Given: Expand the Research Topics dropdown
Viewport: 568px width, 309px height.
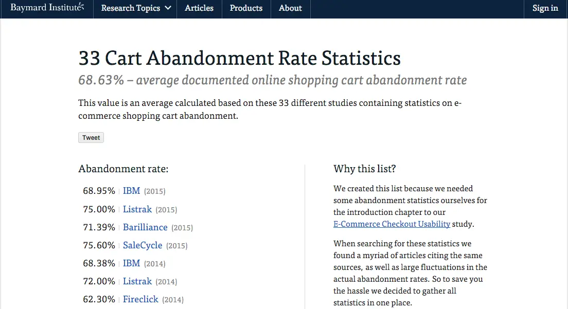Looking at the screenshot, I should 136,8.
